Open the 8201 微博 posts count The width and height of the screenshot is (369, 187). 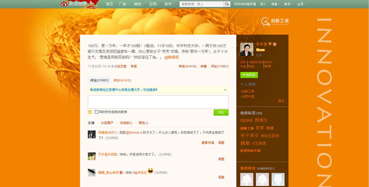point(268,64)
